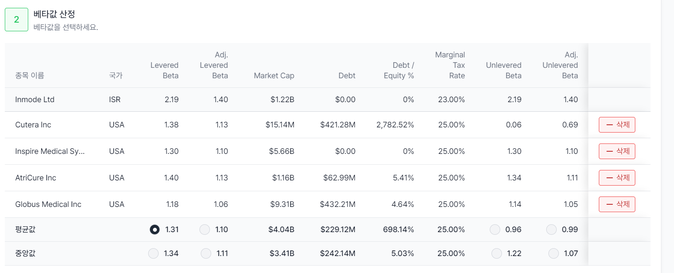
Task: Choose average Unlevered Beta 0.96
Action: point(495,230)
